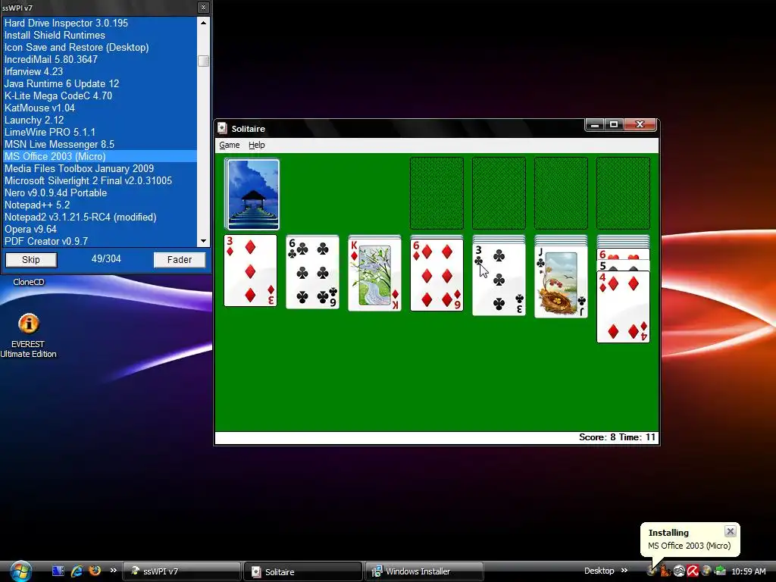Image resolution: width=776 pixels, height=582 pixels.
Task: Select the 6 of clubs card
Action: tap(312, 273)
